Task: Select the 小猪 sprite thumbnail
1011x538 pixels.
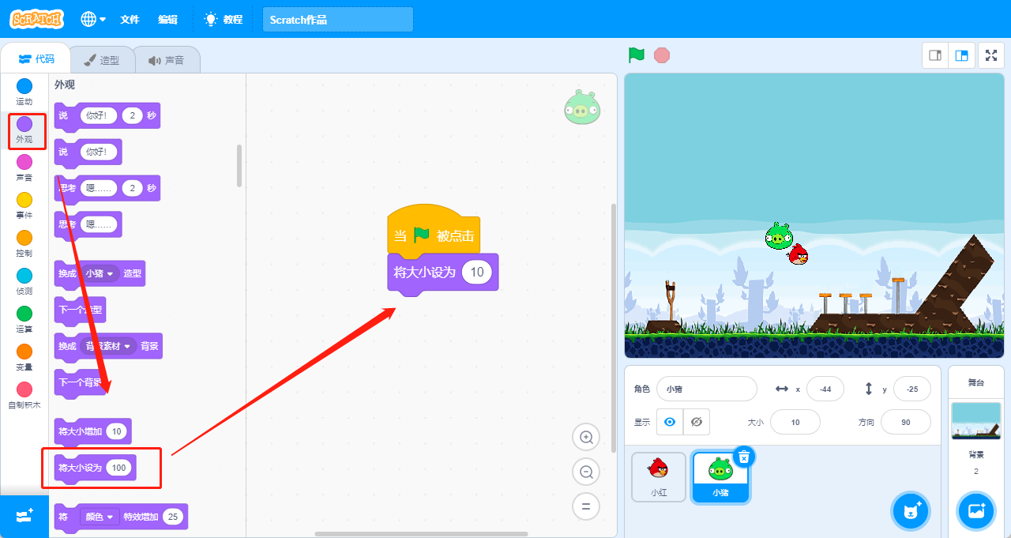Action: (x=720, y=476)
